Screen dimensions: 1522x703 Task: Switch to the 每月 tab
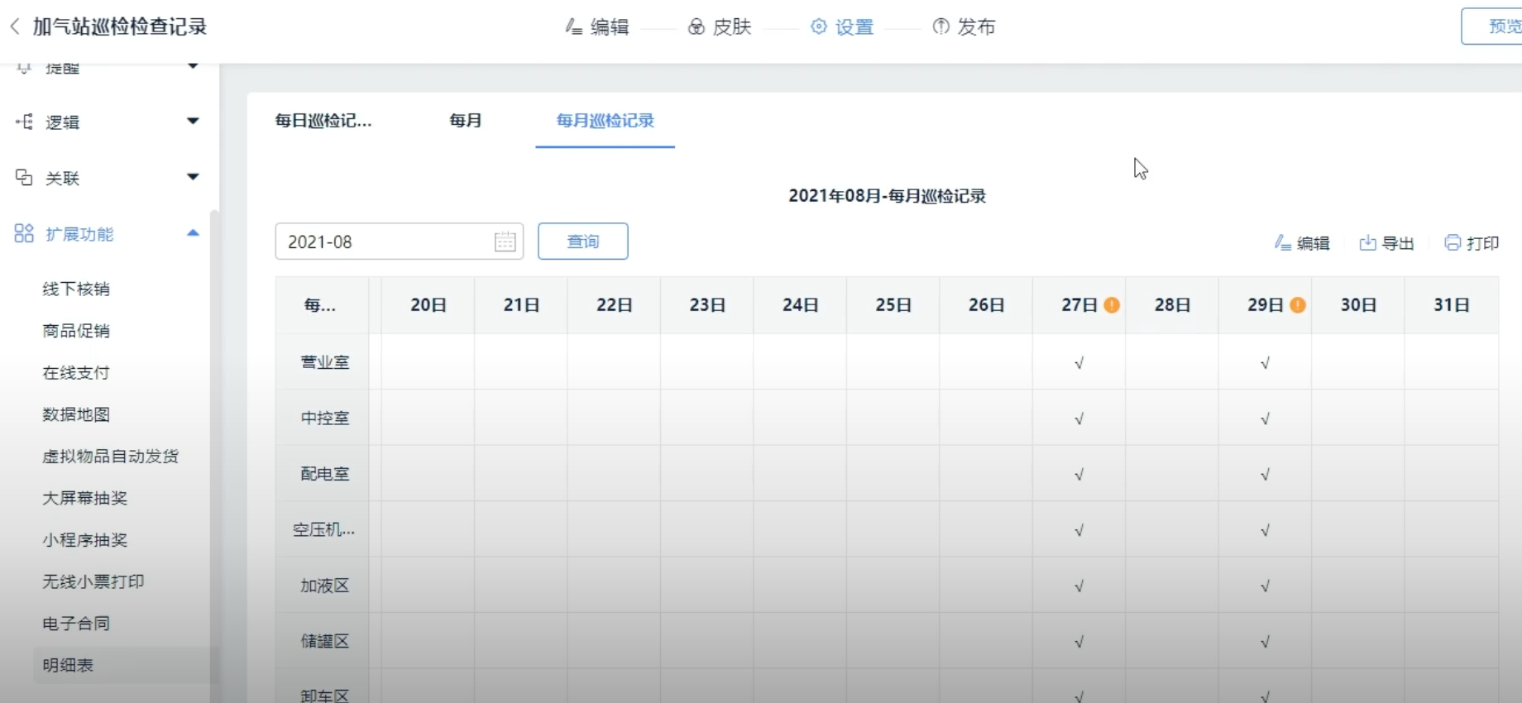point(465,121)
